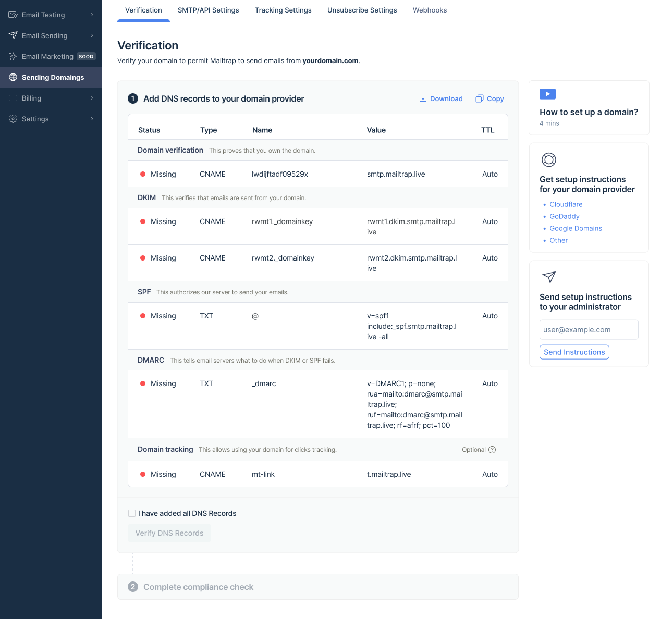Copy the DNS records
661x619 pixels.
pos(489,98)
